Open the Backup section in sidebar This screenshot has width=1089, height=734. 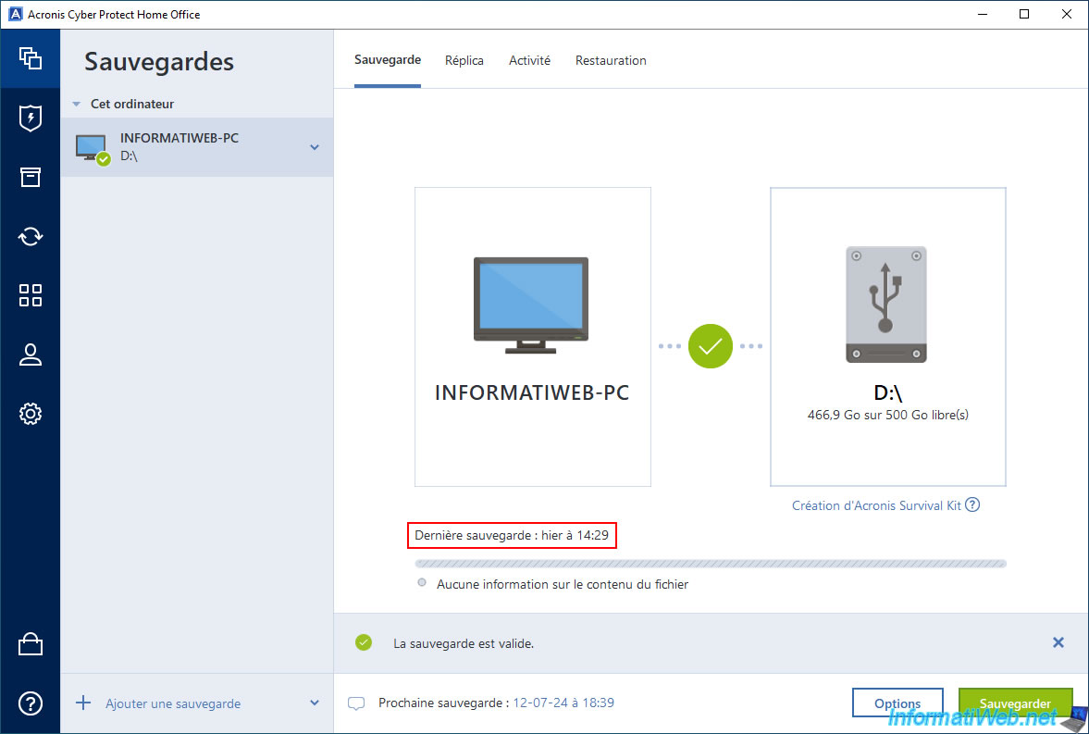pyautogui.click(x=31, y=58)
